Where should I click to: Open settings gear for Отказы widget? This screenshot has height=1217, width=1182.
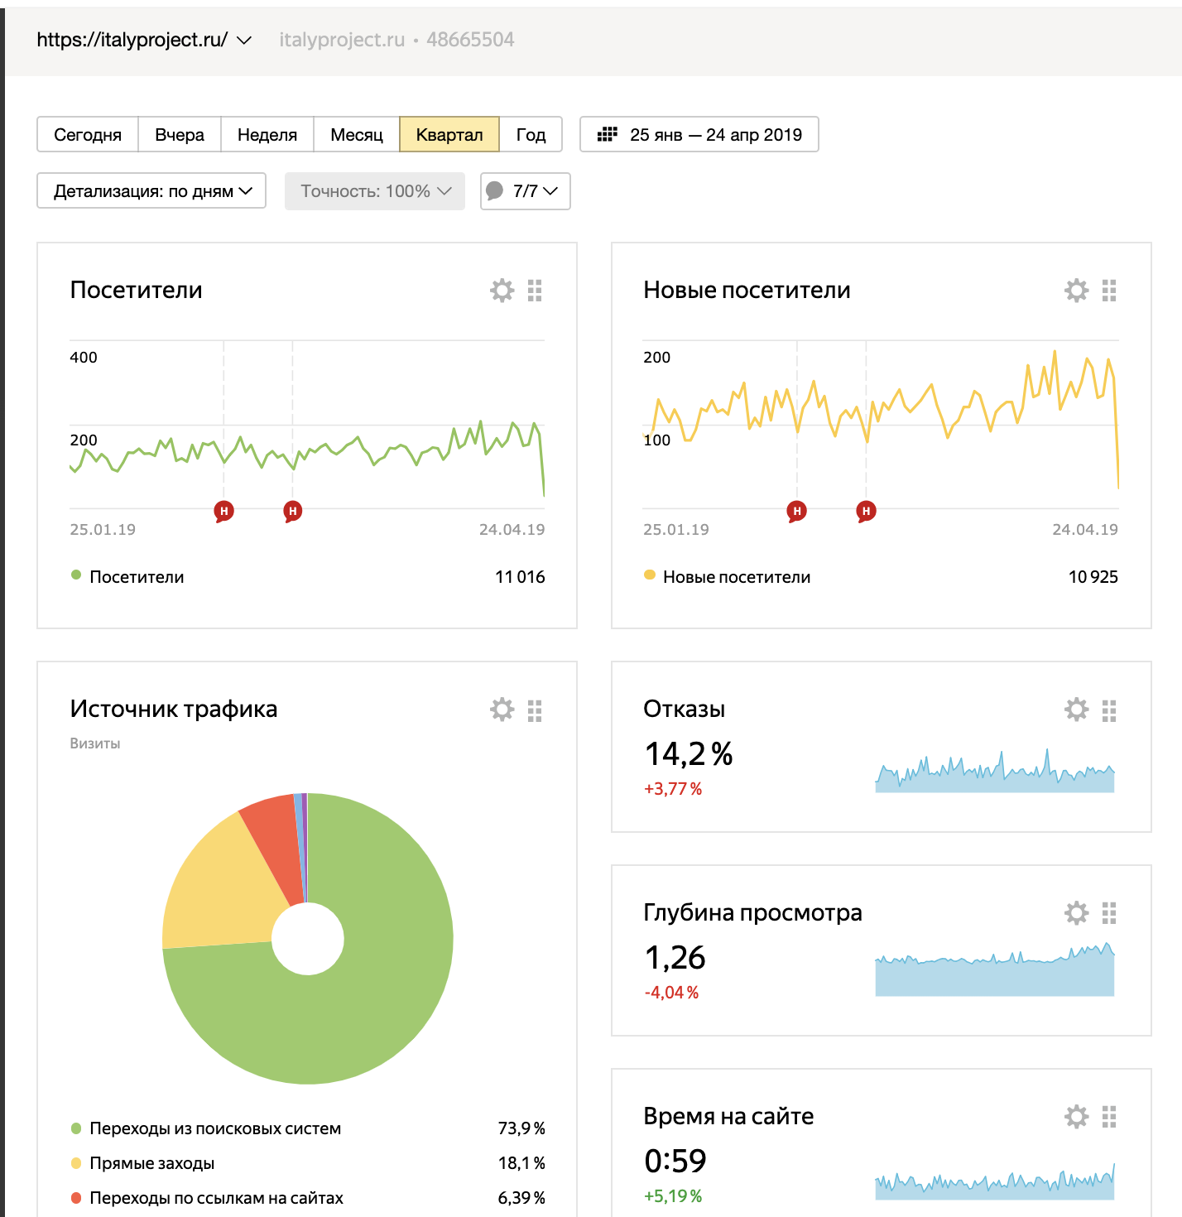[1076, 710]
